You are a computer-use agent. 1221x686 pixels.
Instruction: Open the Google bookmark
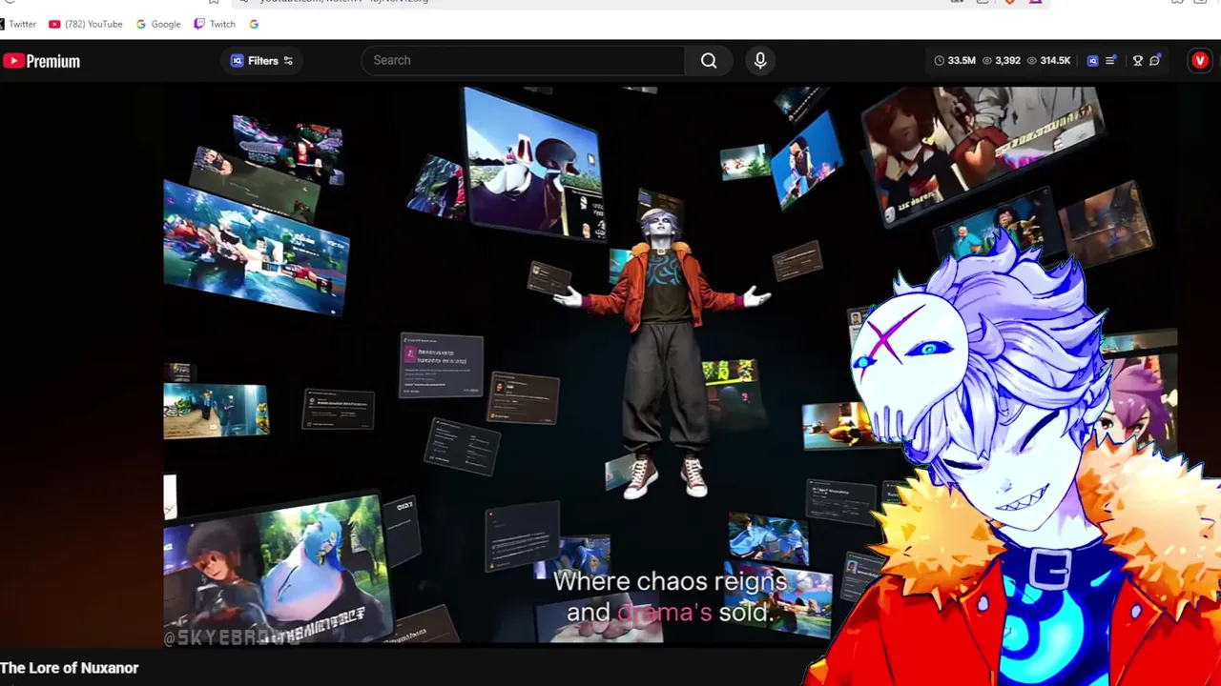point(158,24)
